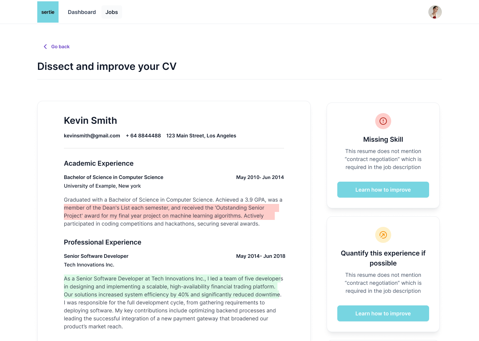Click the Senior Software Developer job title
The width and height of the screenshot is (479, 341).
(96, 256)
